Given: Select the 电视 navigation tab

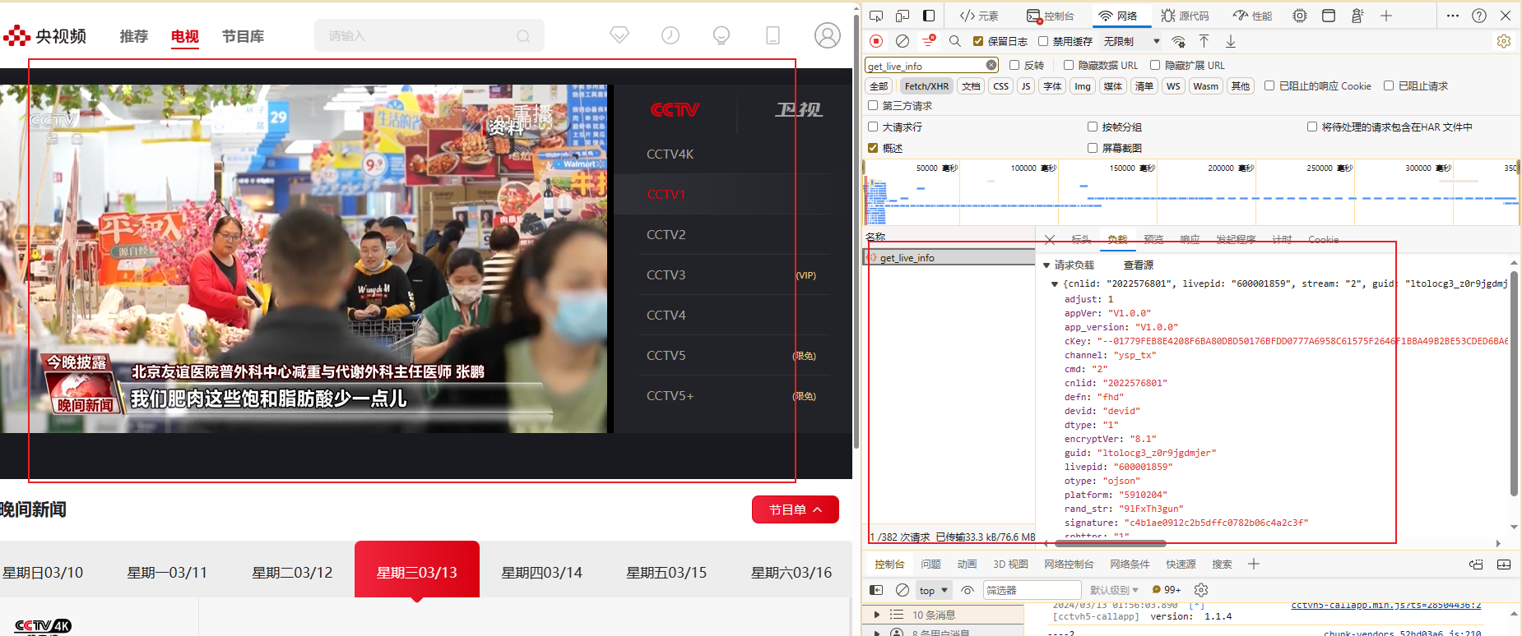Looking at the screenshot, I should click(x=185, y=36).
